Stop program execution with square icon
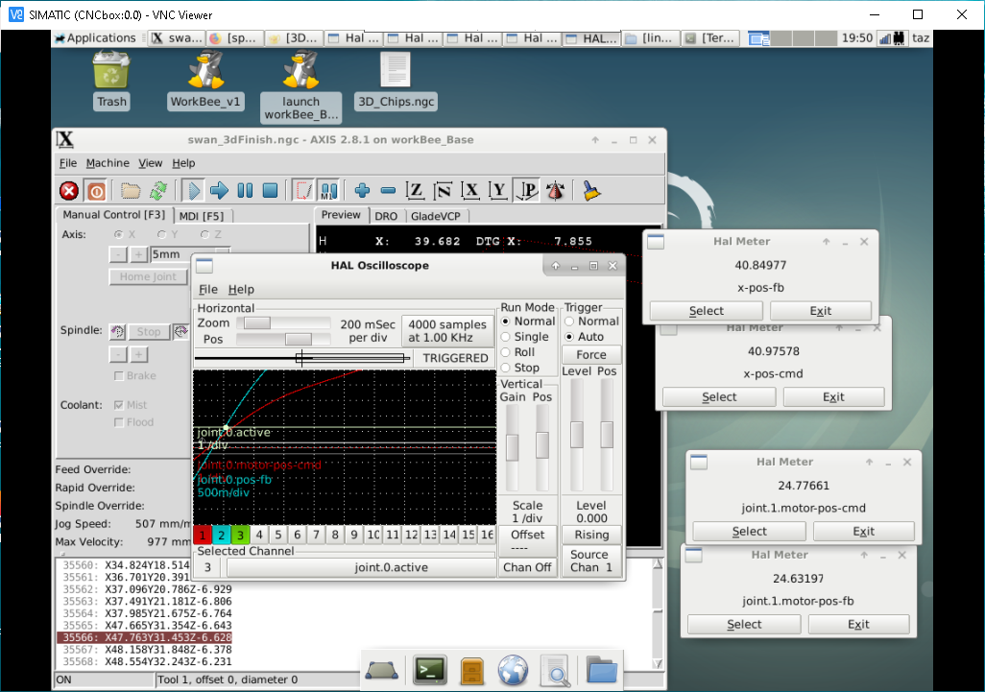 [270, 190]
